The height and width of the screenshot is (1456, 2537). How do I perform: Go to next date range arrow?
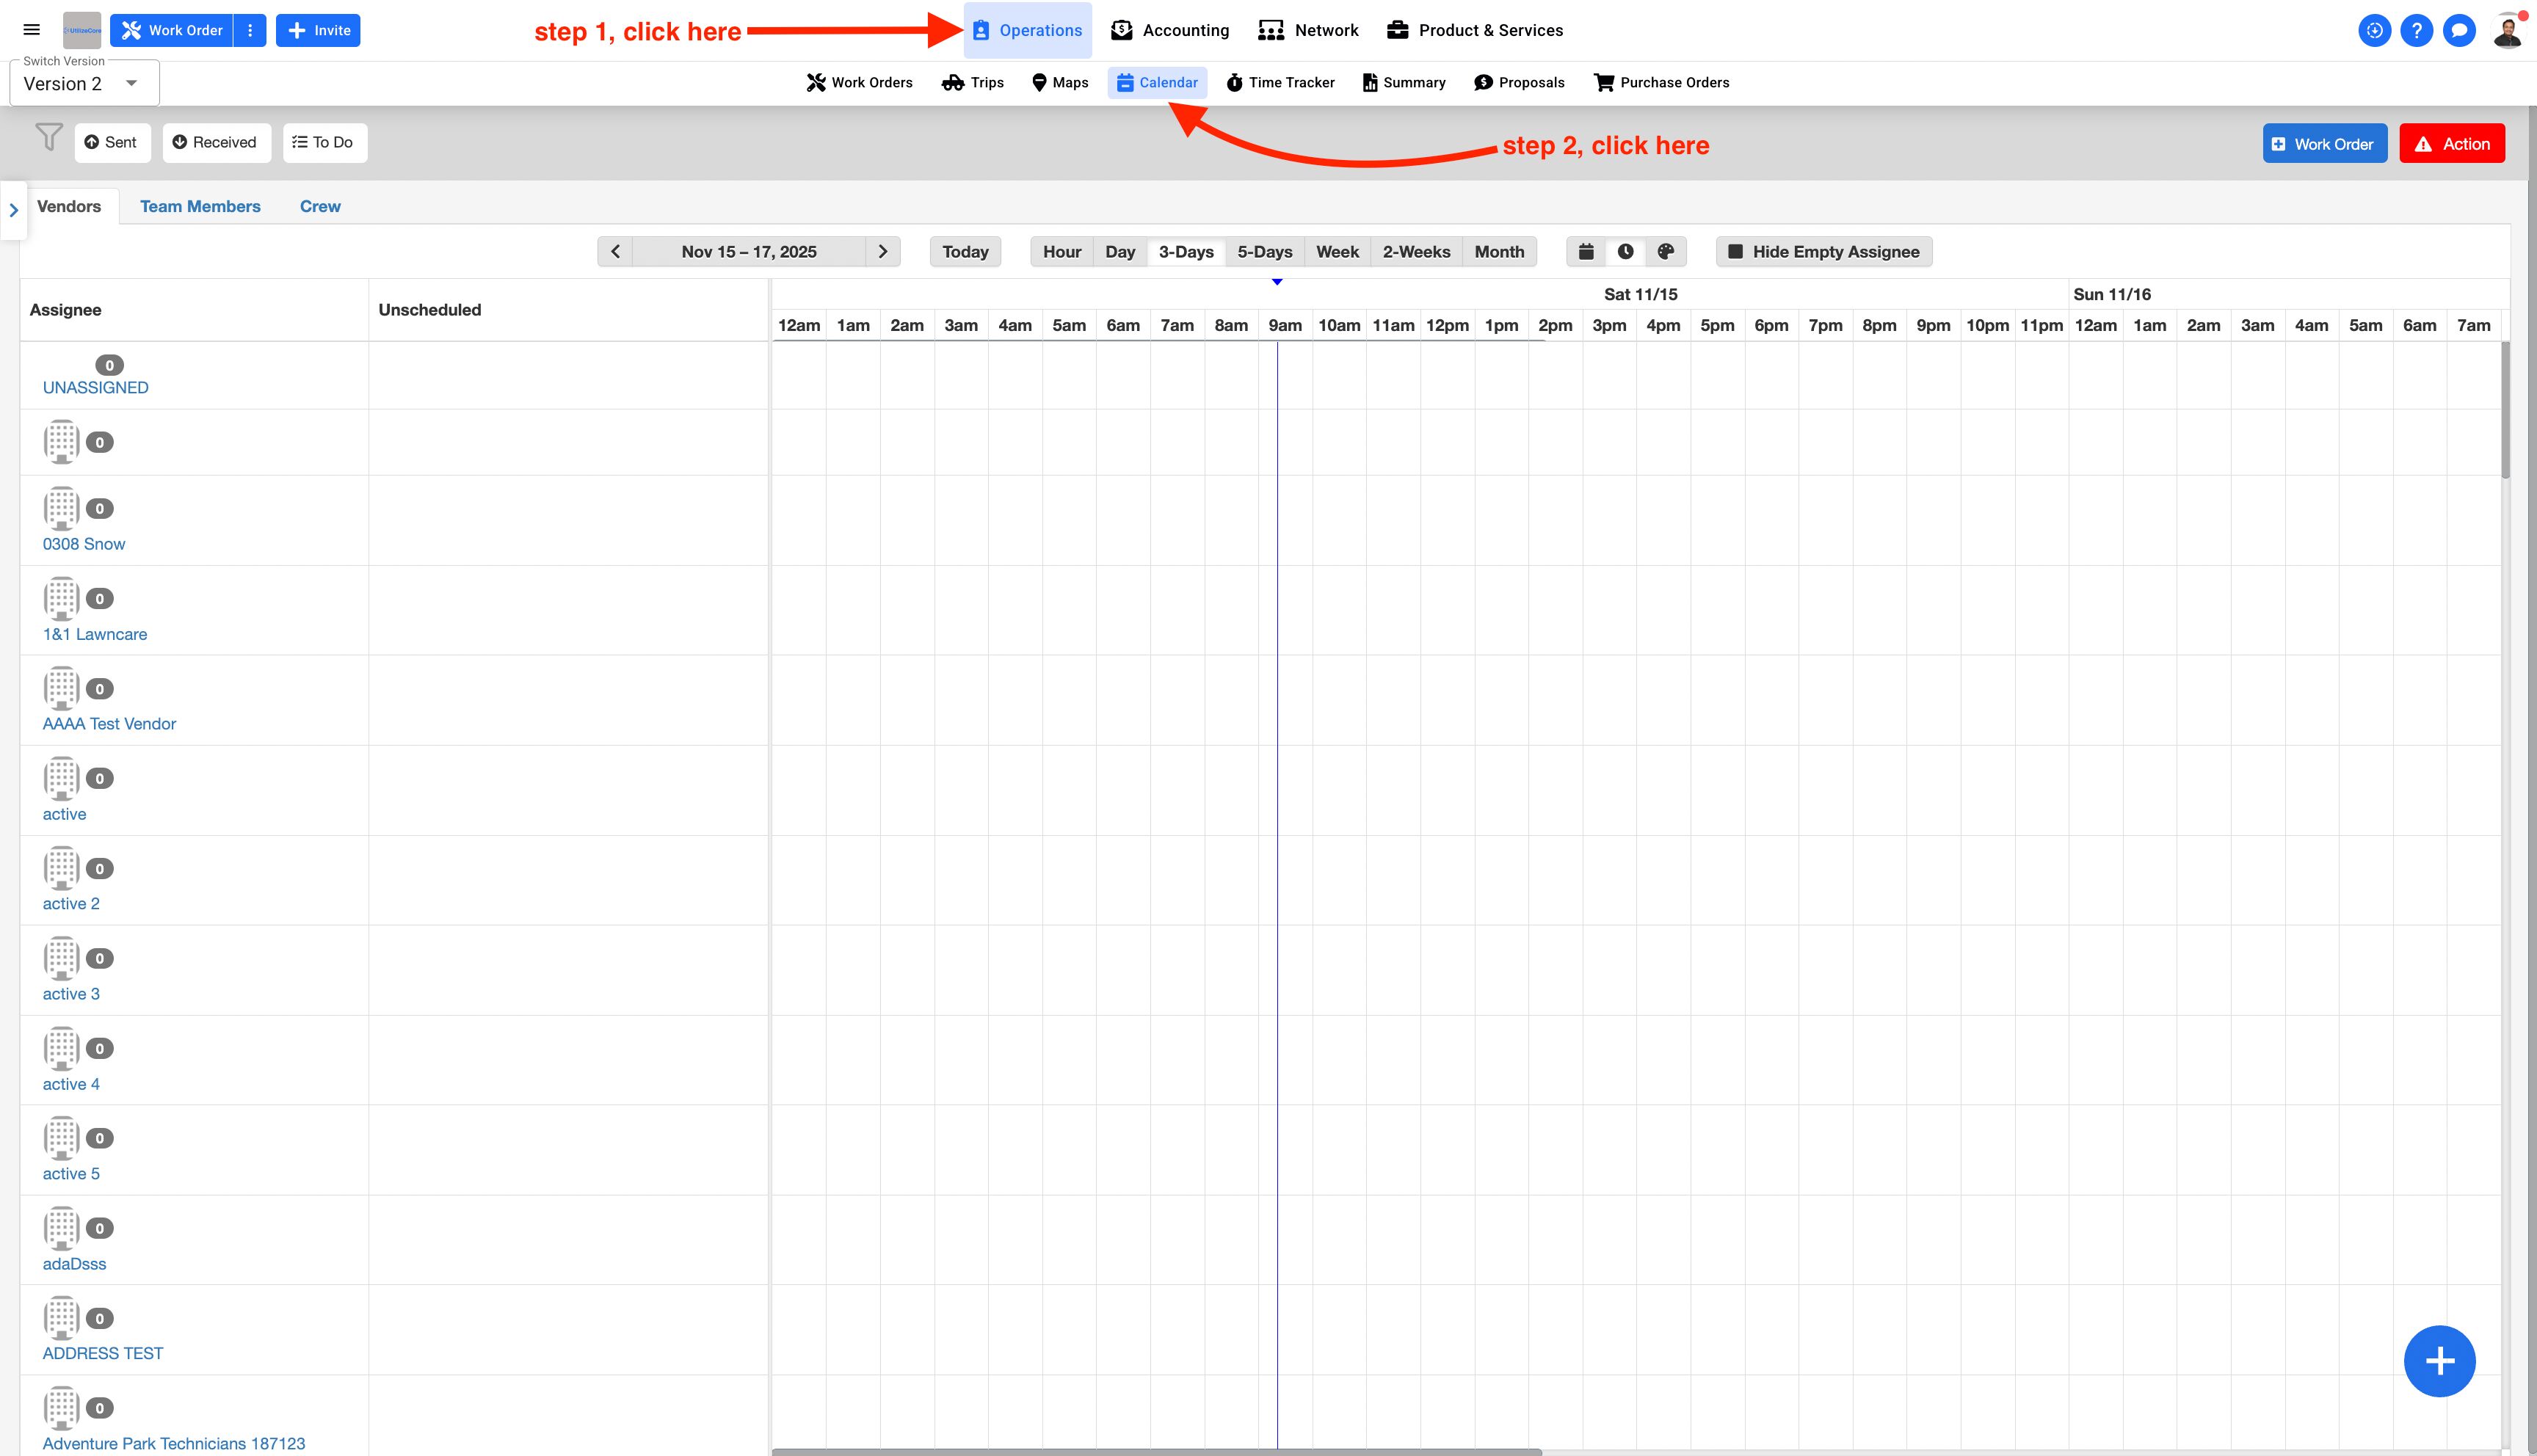click(x=882, y=252)
